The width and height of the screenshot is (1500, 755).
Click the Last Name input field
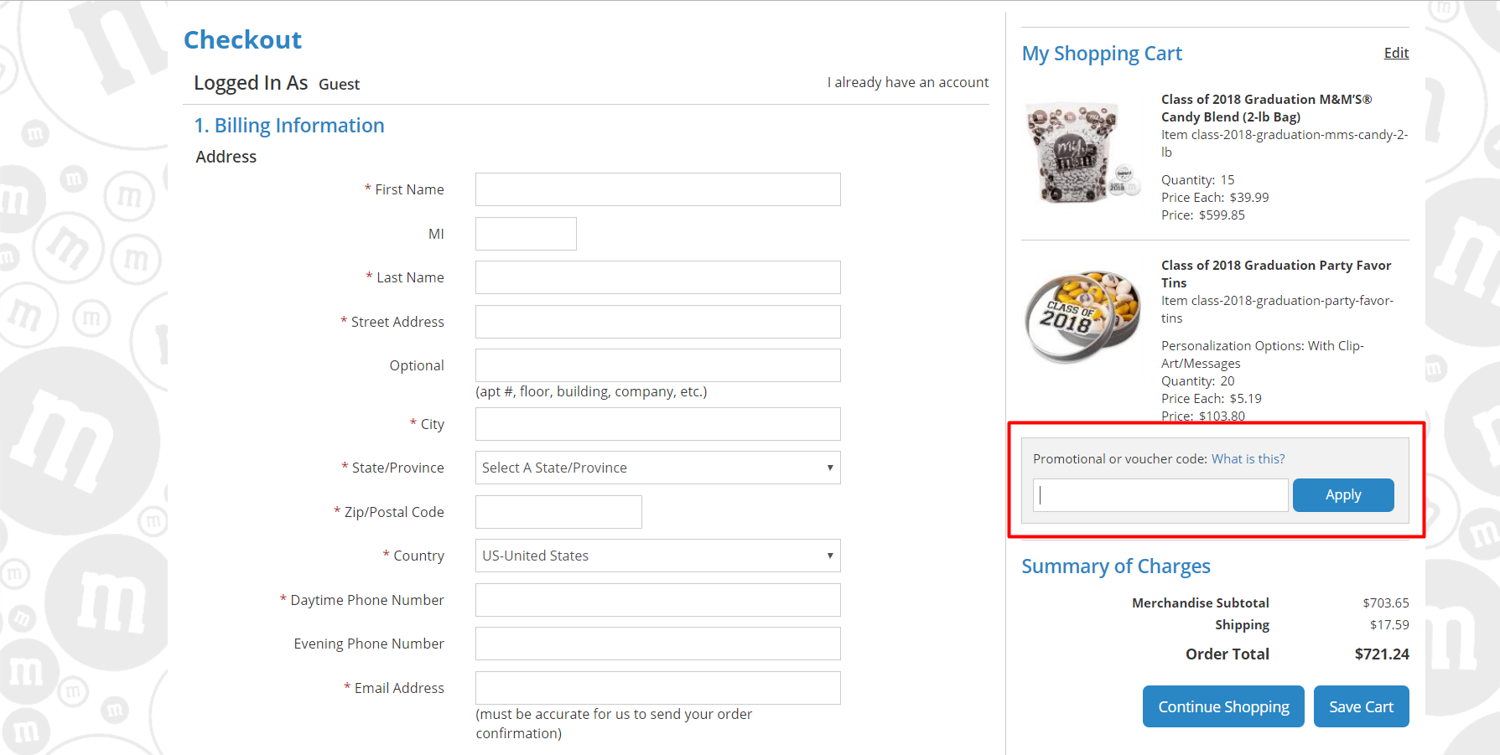pyautogui.click(x=657, y=277)
